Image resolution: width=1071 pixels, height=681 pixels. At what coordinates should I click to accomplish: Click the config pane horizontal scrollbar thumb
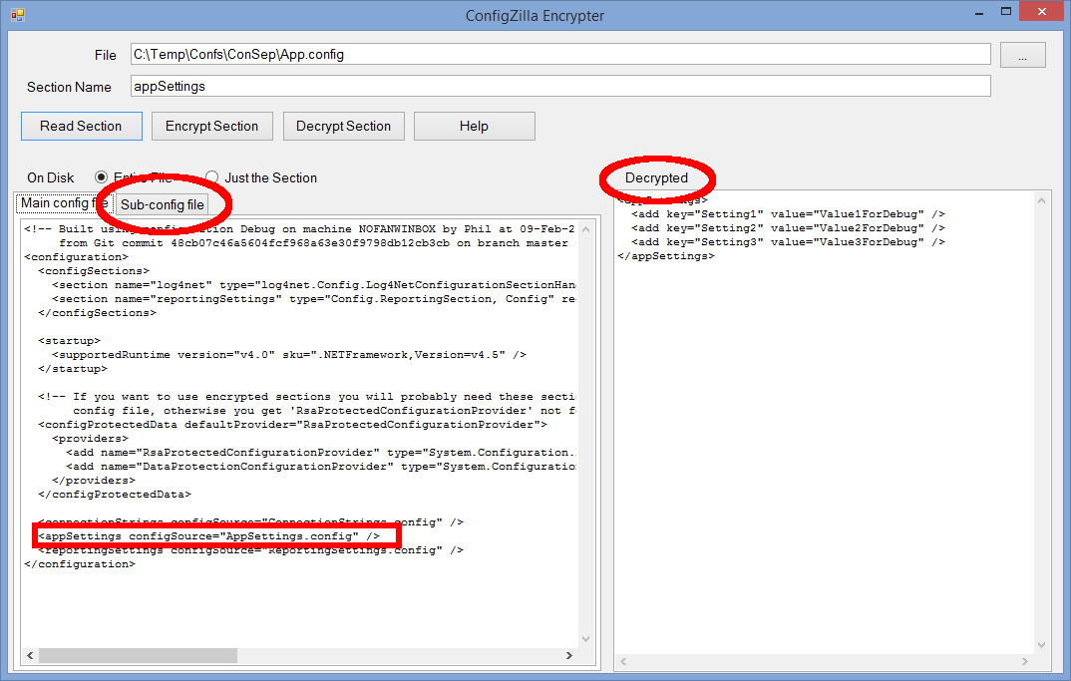tap(138, 655)
